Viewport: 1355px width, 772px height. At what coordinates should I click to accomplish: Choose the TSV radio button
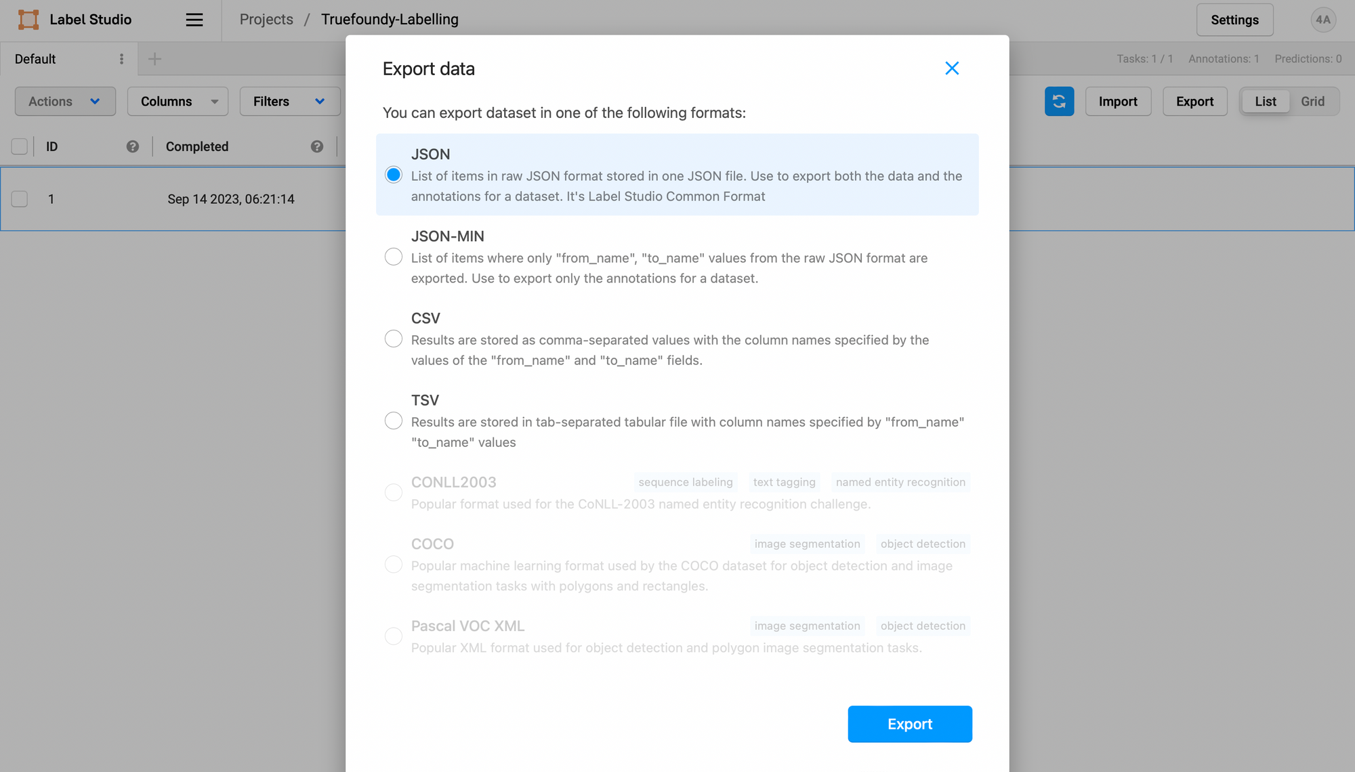click(394, 421)
